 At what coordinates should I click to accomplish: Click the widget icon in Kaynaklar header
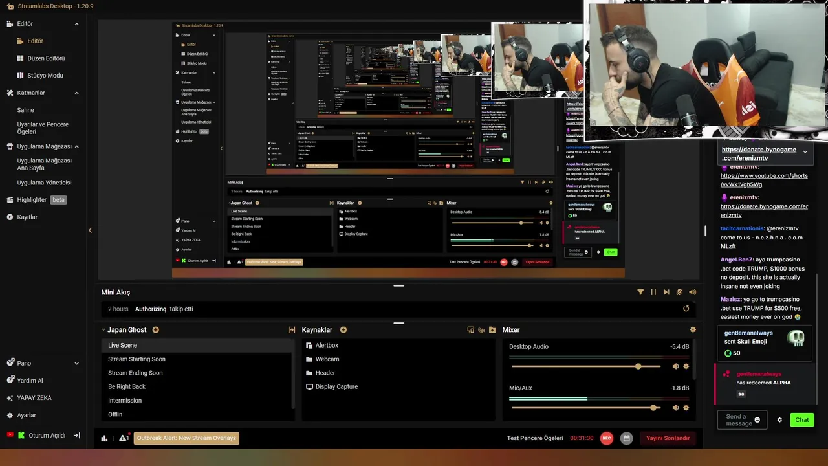tap(481, 330)
